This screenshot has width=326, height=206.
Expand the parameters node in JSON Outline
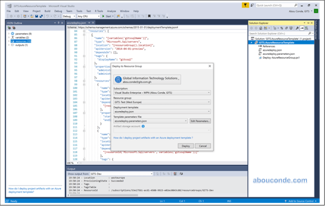pos(9,34)
